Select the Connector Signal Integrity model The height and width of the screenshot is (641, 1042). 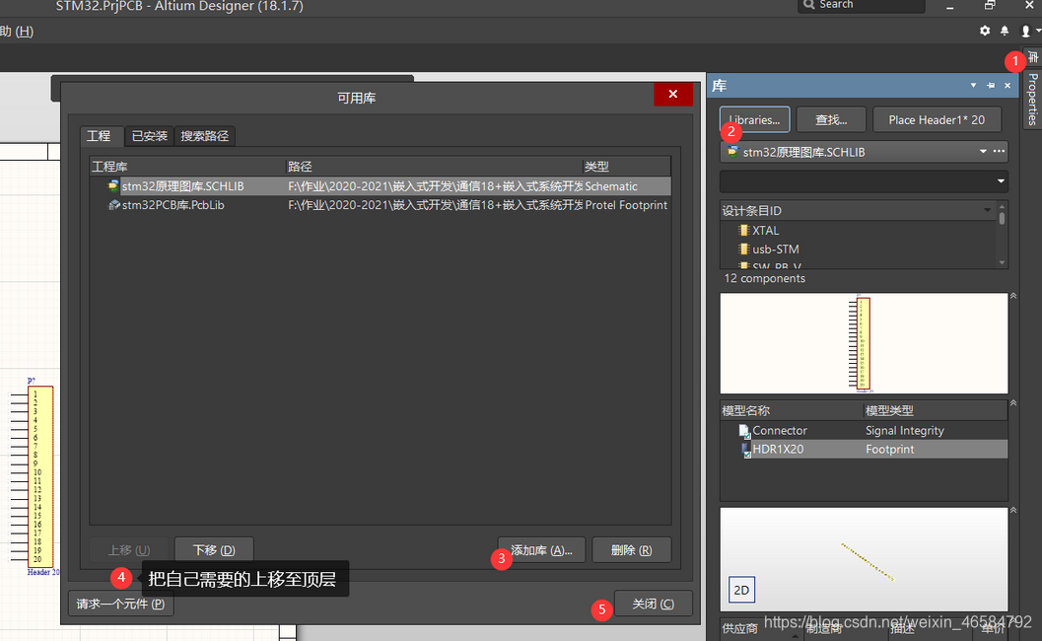pos(864,430)
